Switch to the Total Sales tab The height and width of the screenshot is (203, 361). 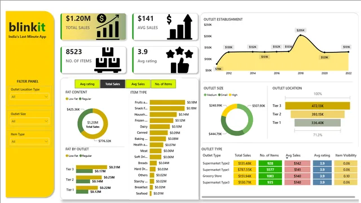113,84
